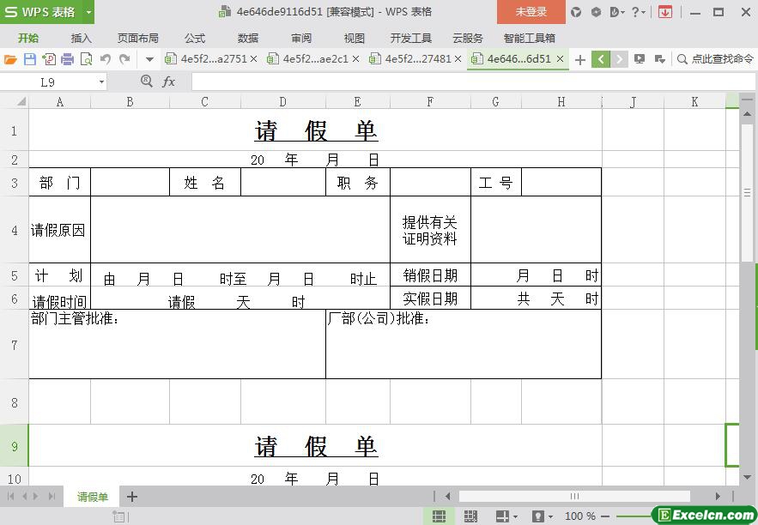Click the print icon in quick toolbar

click(x=67, y=59)
